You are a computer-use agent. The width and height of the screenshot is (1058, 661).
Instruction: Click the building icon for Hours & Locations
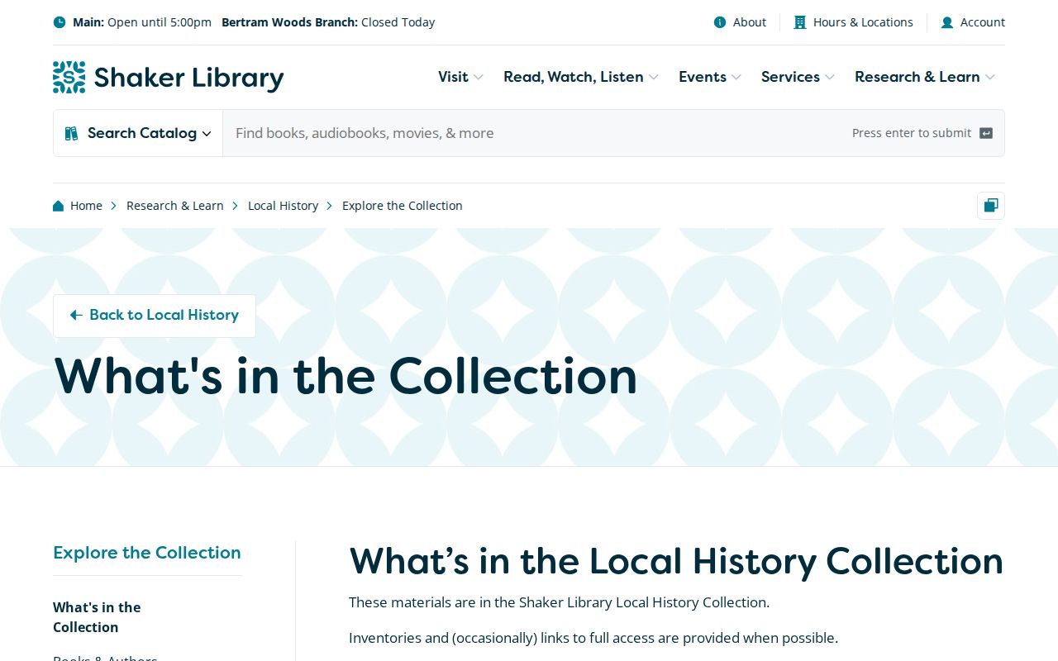click(x=800, y=22)
